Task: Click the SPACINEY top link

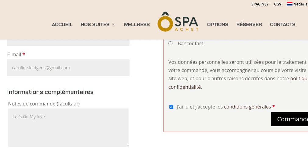Action: click(x=260, y=4)
